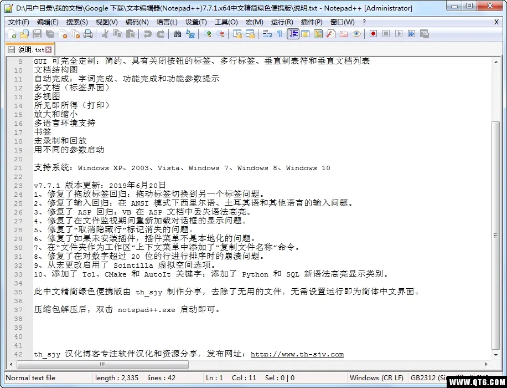Open the 文件(F) menu
507x388 pixels.
(18, 22)
